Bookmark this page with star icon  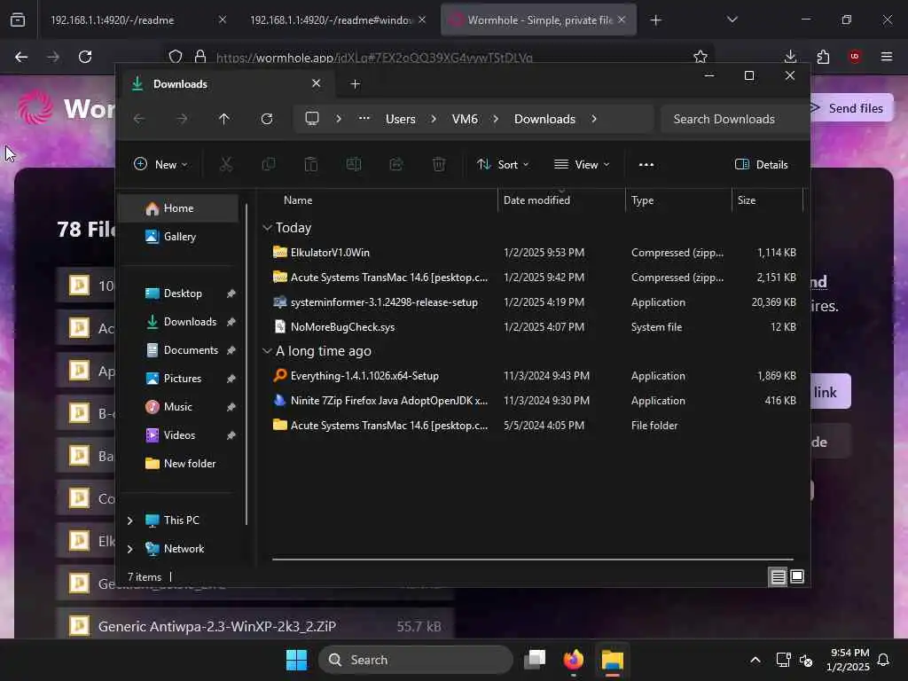(x=701, y=57)
